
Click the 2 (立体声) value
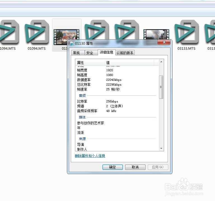pos(114,106)
